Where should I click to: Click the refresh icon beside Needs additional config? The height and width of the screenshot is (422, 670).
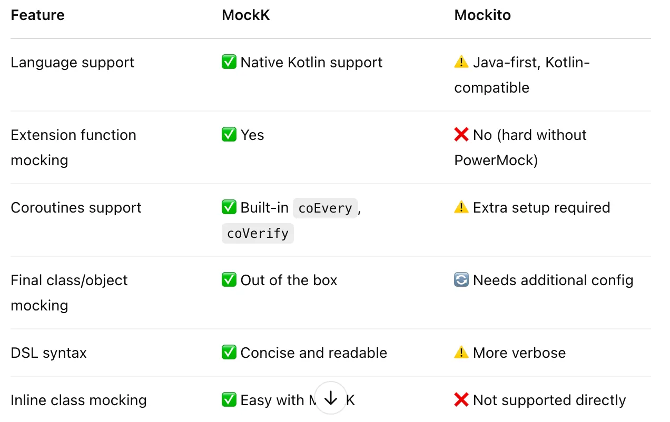[460, 279]
